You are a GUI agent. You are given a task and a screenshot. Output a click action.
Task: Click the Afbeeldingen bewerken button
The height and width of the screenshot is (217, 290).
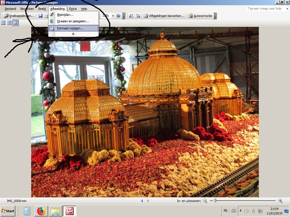tap(164, 16)
